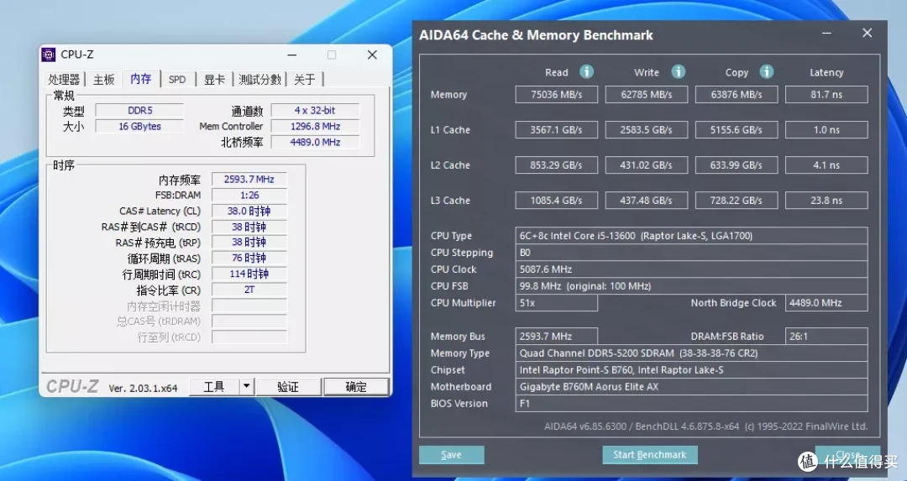Click the tRAS value 76 时钟

249,258
